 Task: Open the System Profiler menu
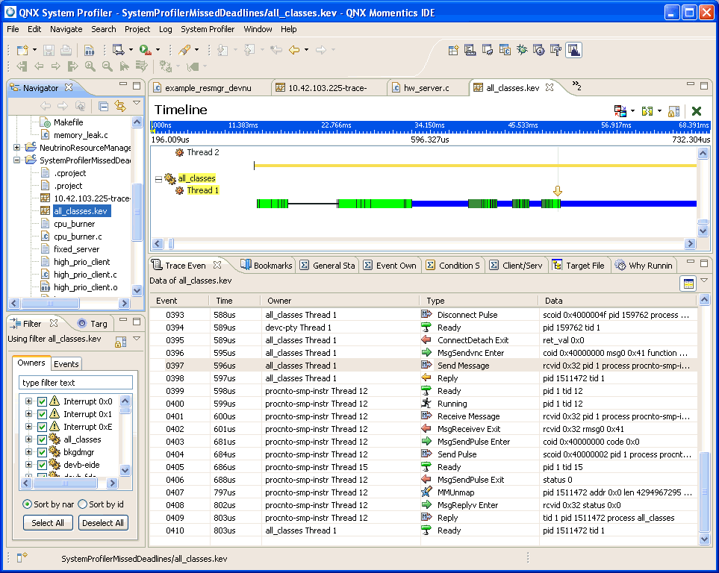tap(208, 29)
